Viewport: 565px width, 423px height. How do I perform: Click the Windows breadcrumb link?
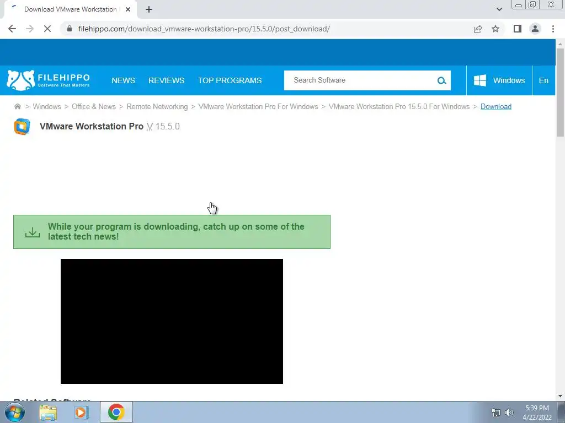(47, 106)
